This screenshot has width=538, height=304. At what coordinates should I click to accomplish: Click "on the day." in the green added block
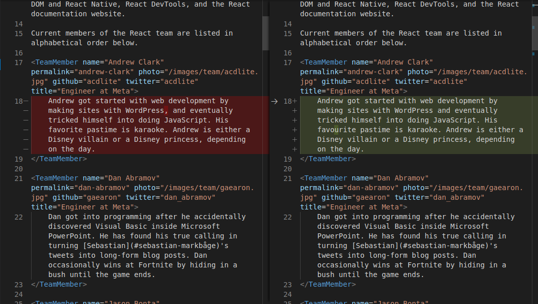(x=341, y=149)
